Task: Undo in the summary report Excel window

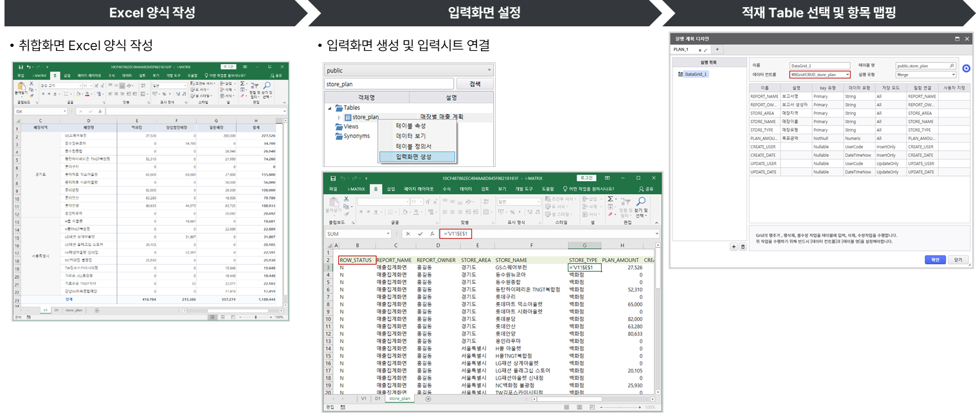Action: 29,67
